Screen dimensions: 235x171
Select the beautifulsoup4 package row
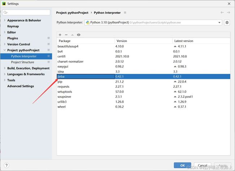pos(144,46)
